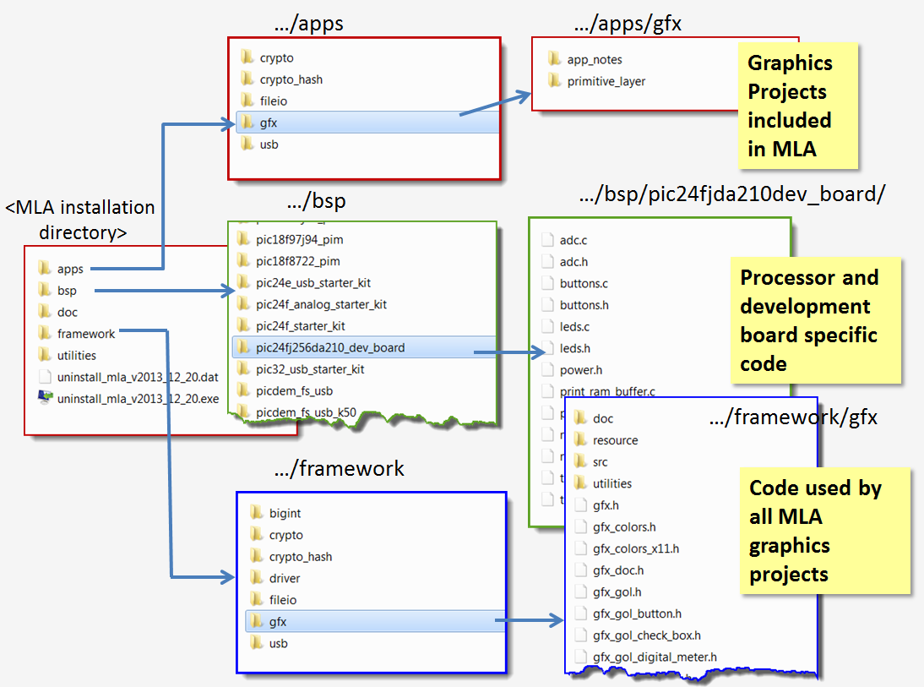Select the gfx folder in apps list
The height and width of the screenshot is (687, 924).
367,123
